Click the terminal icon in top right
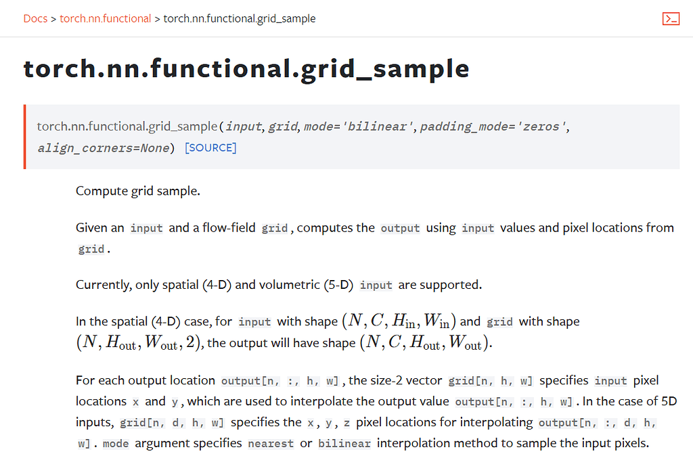Screen dimensions: 693x458 [x=671, y=18]
